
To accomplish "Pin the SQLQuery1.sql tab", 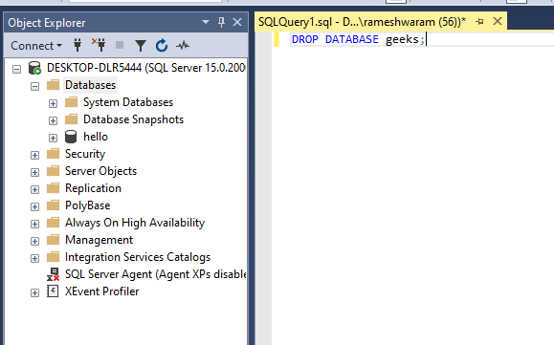I will (x=479, y=22).
